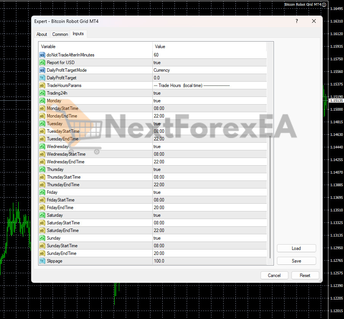Open the Trading24h value dropdown

click(209, 93)
